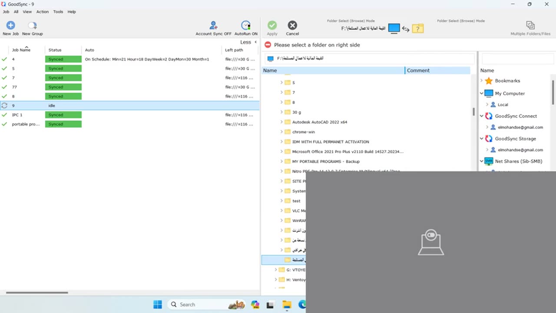Sort by Job Name column header
The image size is (556, 313).
21,50
